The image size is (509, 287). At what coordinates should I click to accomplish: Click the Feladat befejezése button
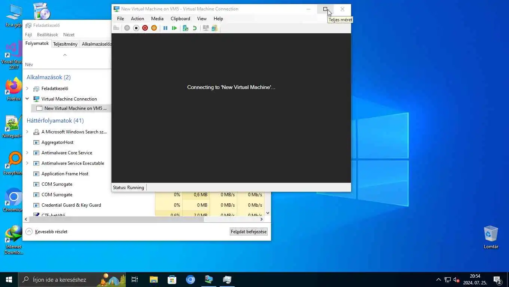[x=249, y=232]
